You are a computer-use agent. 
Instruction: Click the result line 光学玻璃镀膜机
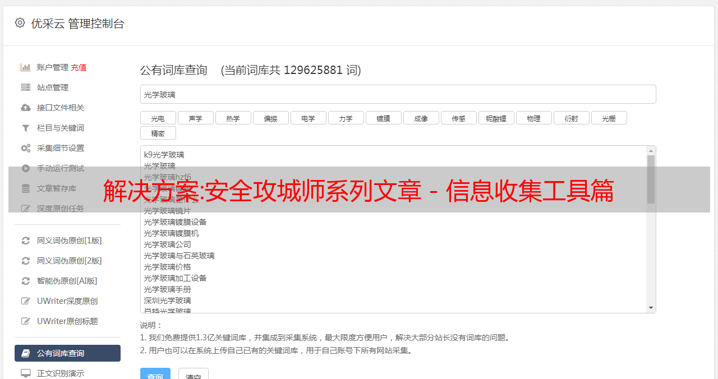click(171, 233)
